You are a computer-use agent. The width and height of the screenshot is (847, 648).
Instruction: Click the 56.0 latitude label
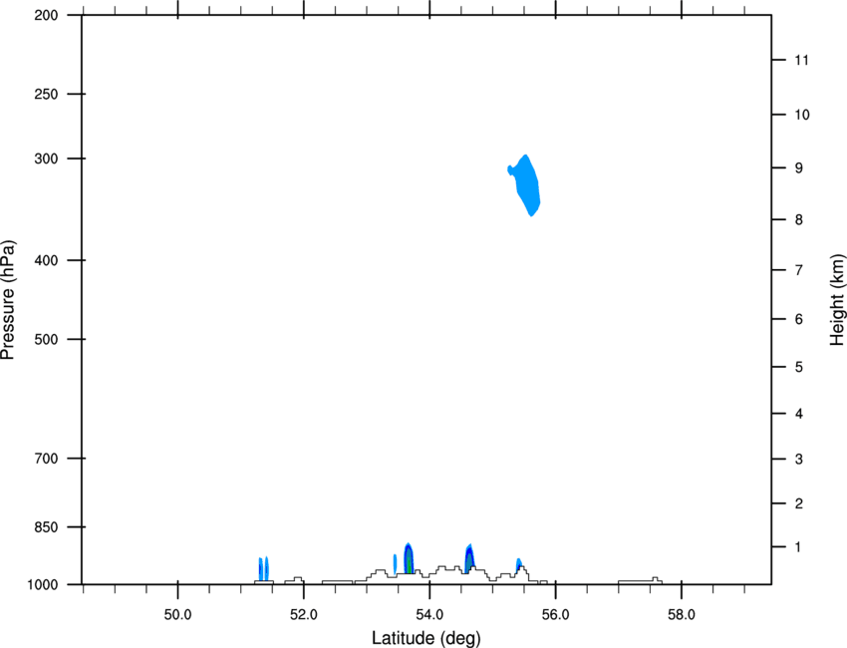click(x=555, y=615)
